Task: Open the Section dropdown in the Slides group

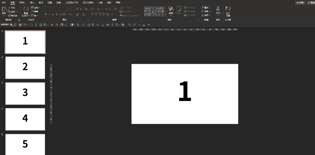Action: click(35, 15)
